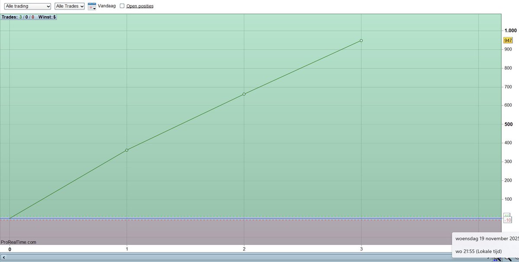Click the scrollbar left arrow button

click(4, 257)
